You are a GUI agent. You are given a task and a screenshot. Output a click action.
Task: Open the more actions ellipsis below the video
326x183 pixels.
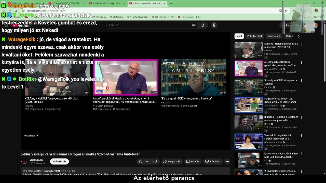227,161
